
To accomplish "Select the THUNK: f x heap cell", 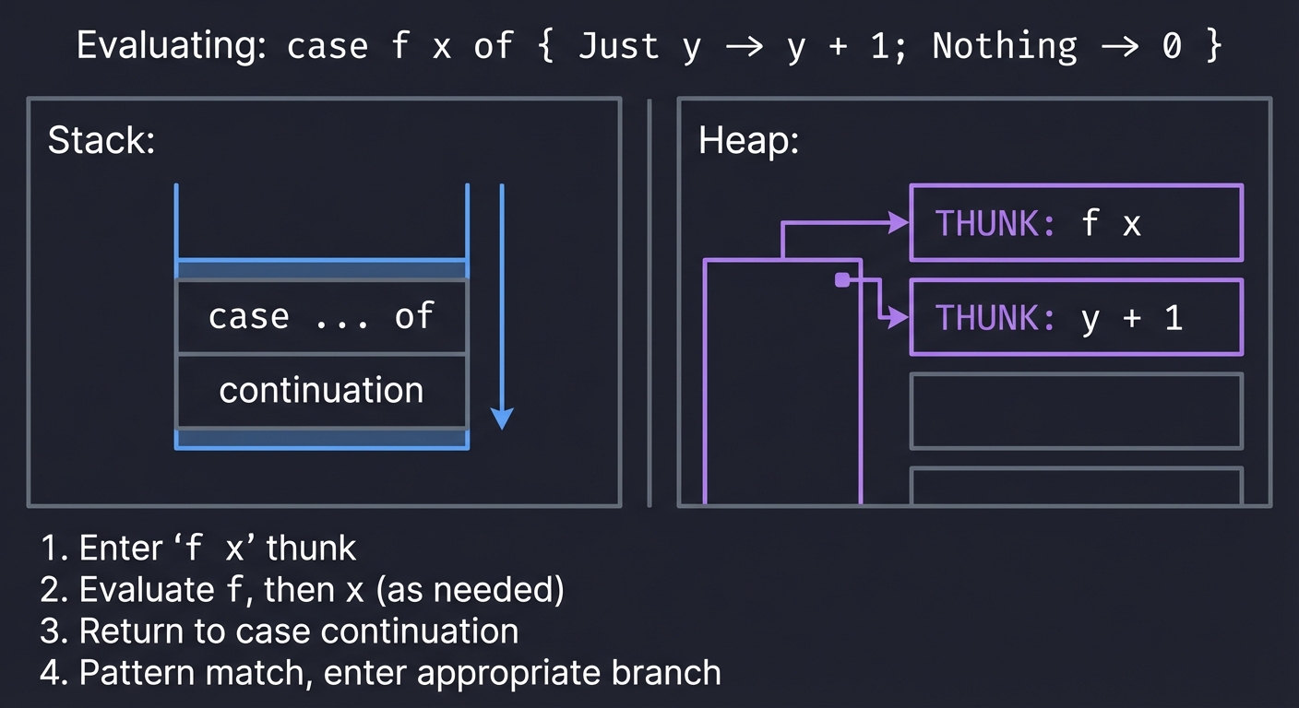I will pyautogui.click(x=1076, y=223).
